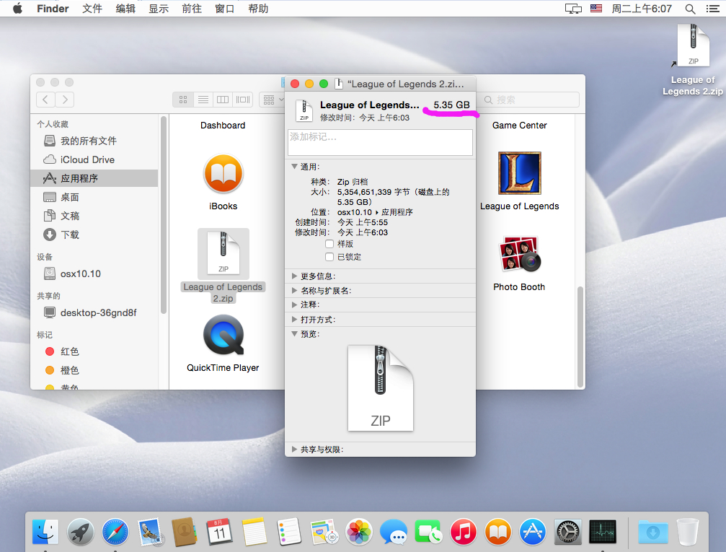Expand the 打开方式 section
The height and width of the screenshot is (552, 726).
click(x=294, y=320)
